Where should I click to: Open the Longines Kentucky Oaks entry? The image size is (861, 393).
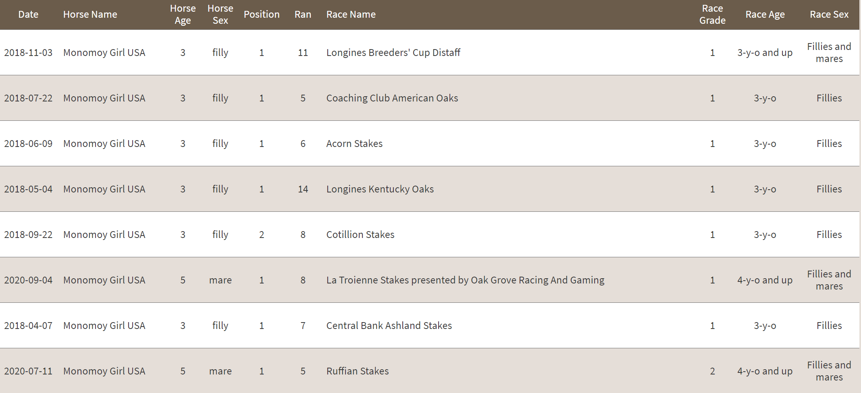[x=380, y=189]
